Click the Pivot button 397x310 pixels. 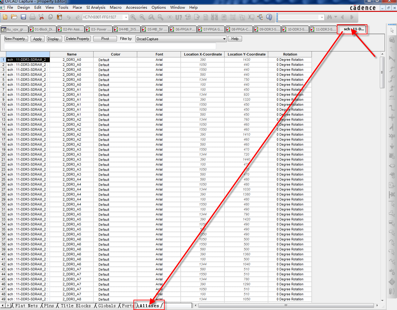click(x=105, y=39)
